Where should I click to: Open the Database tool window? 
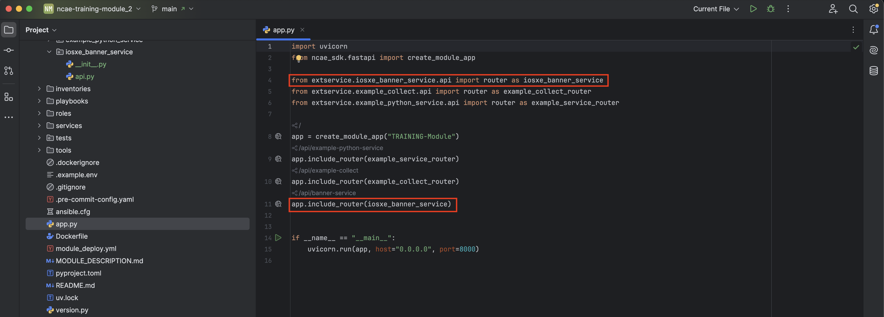click(873, 71)
